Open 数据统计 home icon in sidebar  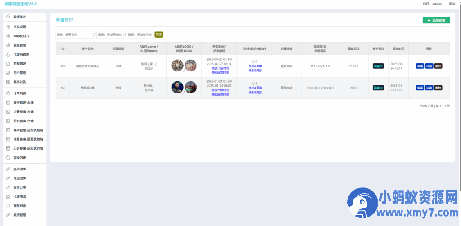pos(8,17)
